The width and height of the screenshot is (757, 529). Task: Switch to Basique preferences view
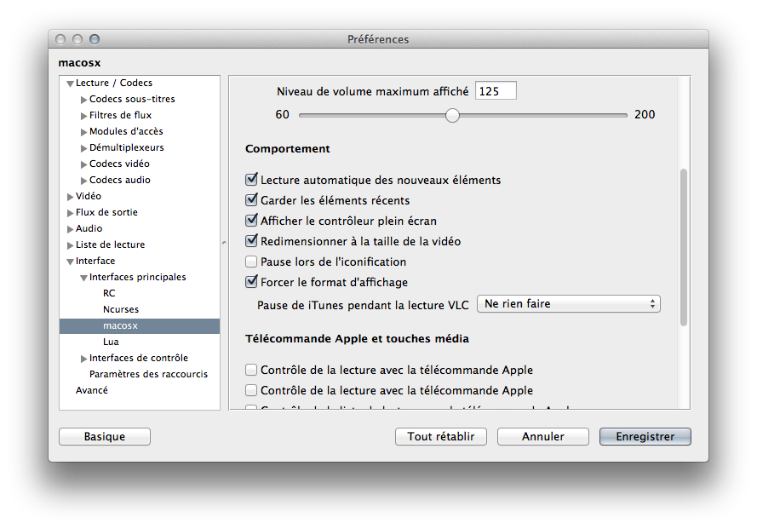click(x=105, y=437)
